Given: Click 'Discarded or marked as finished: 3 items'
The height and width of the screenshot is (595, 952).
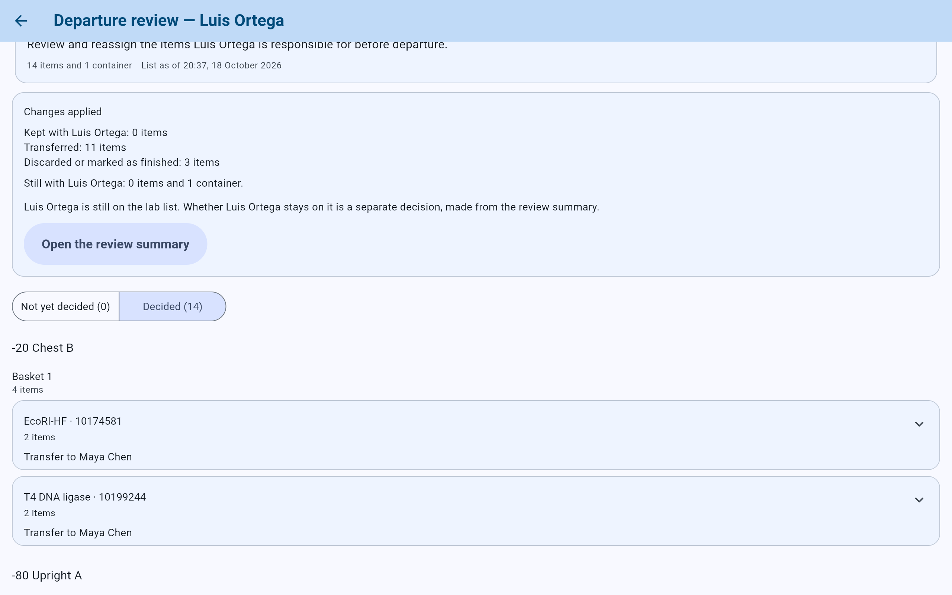Looking at the screenshot, I should click(x=122, y=163).
